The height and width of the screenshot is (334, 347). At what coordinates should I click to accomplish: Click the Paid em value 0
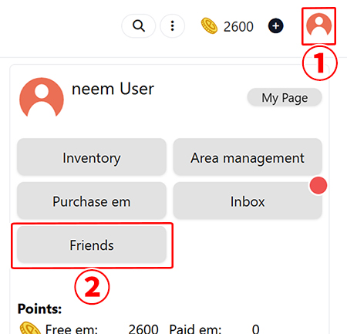pyautogui.click(x=255, y=329)
